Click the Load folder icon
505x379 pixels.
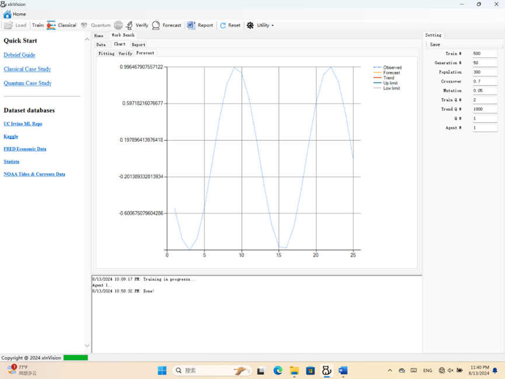[x=8, y=25]
